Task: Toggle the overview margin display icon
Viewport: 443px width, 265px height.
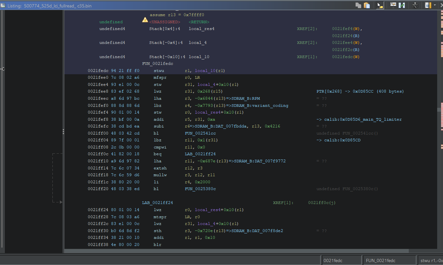Action: point(428,5)
